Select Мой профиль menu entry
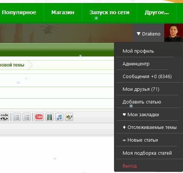This screenshot has height=173, width=183. tap(138, 51)
